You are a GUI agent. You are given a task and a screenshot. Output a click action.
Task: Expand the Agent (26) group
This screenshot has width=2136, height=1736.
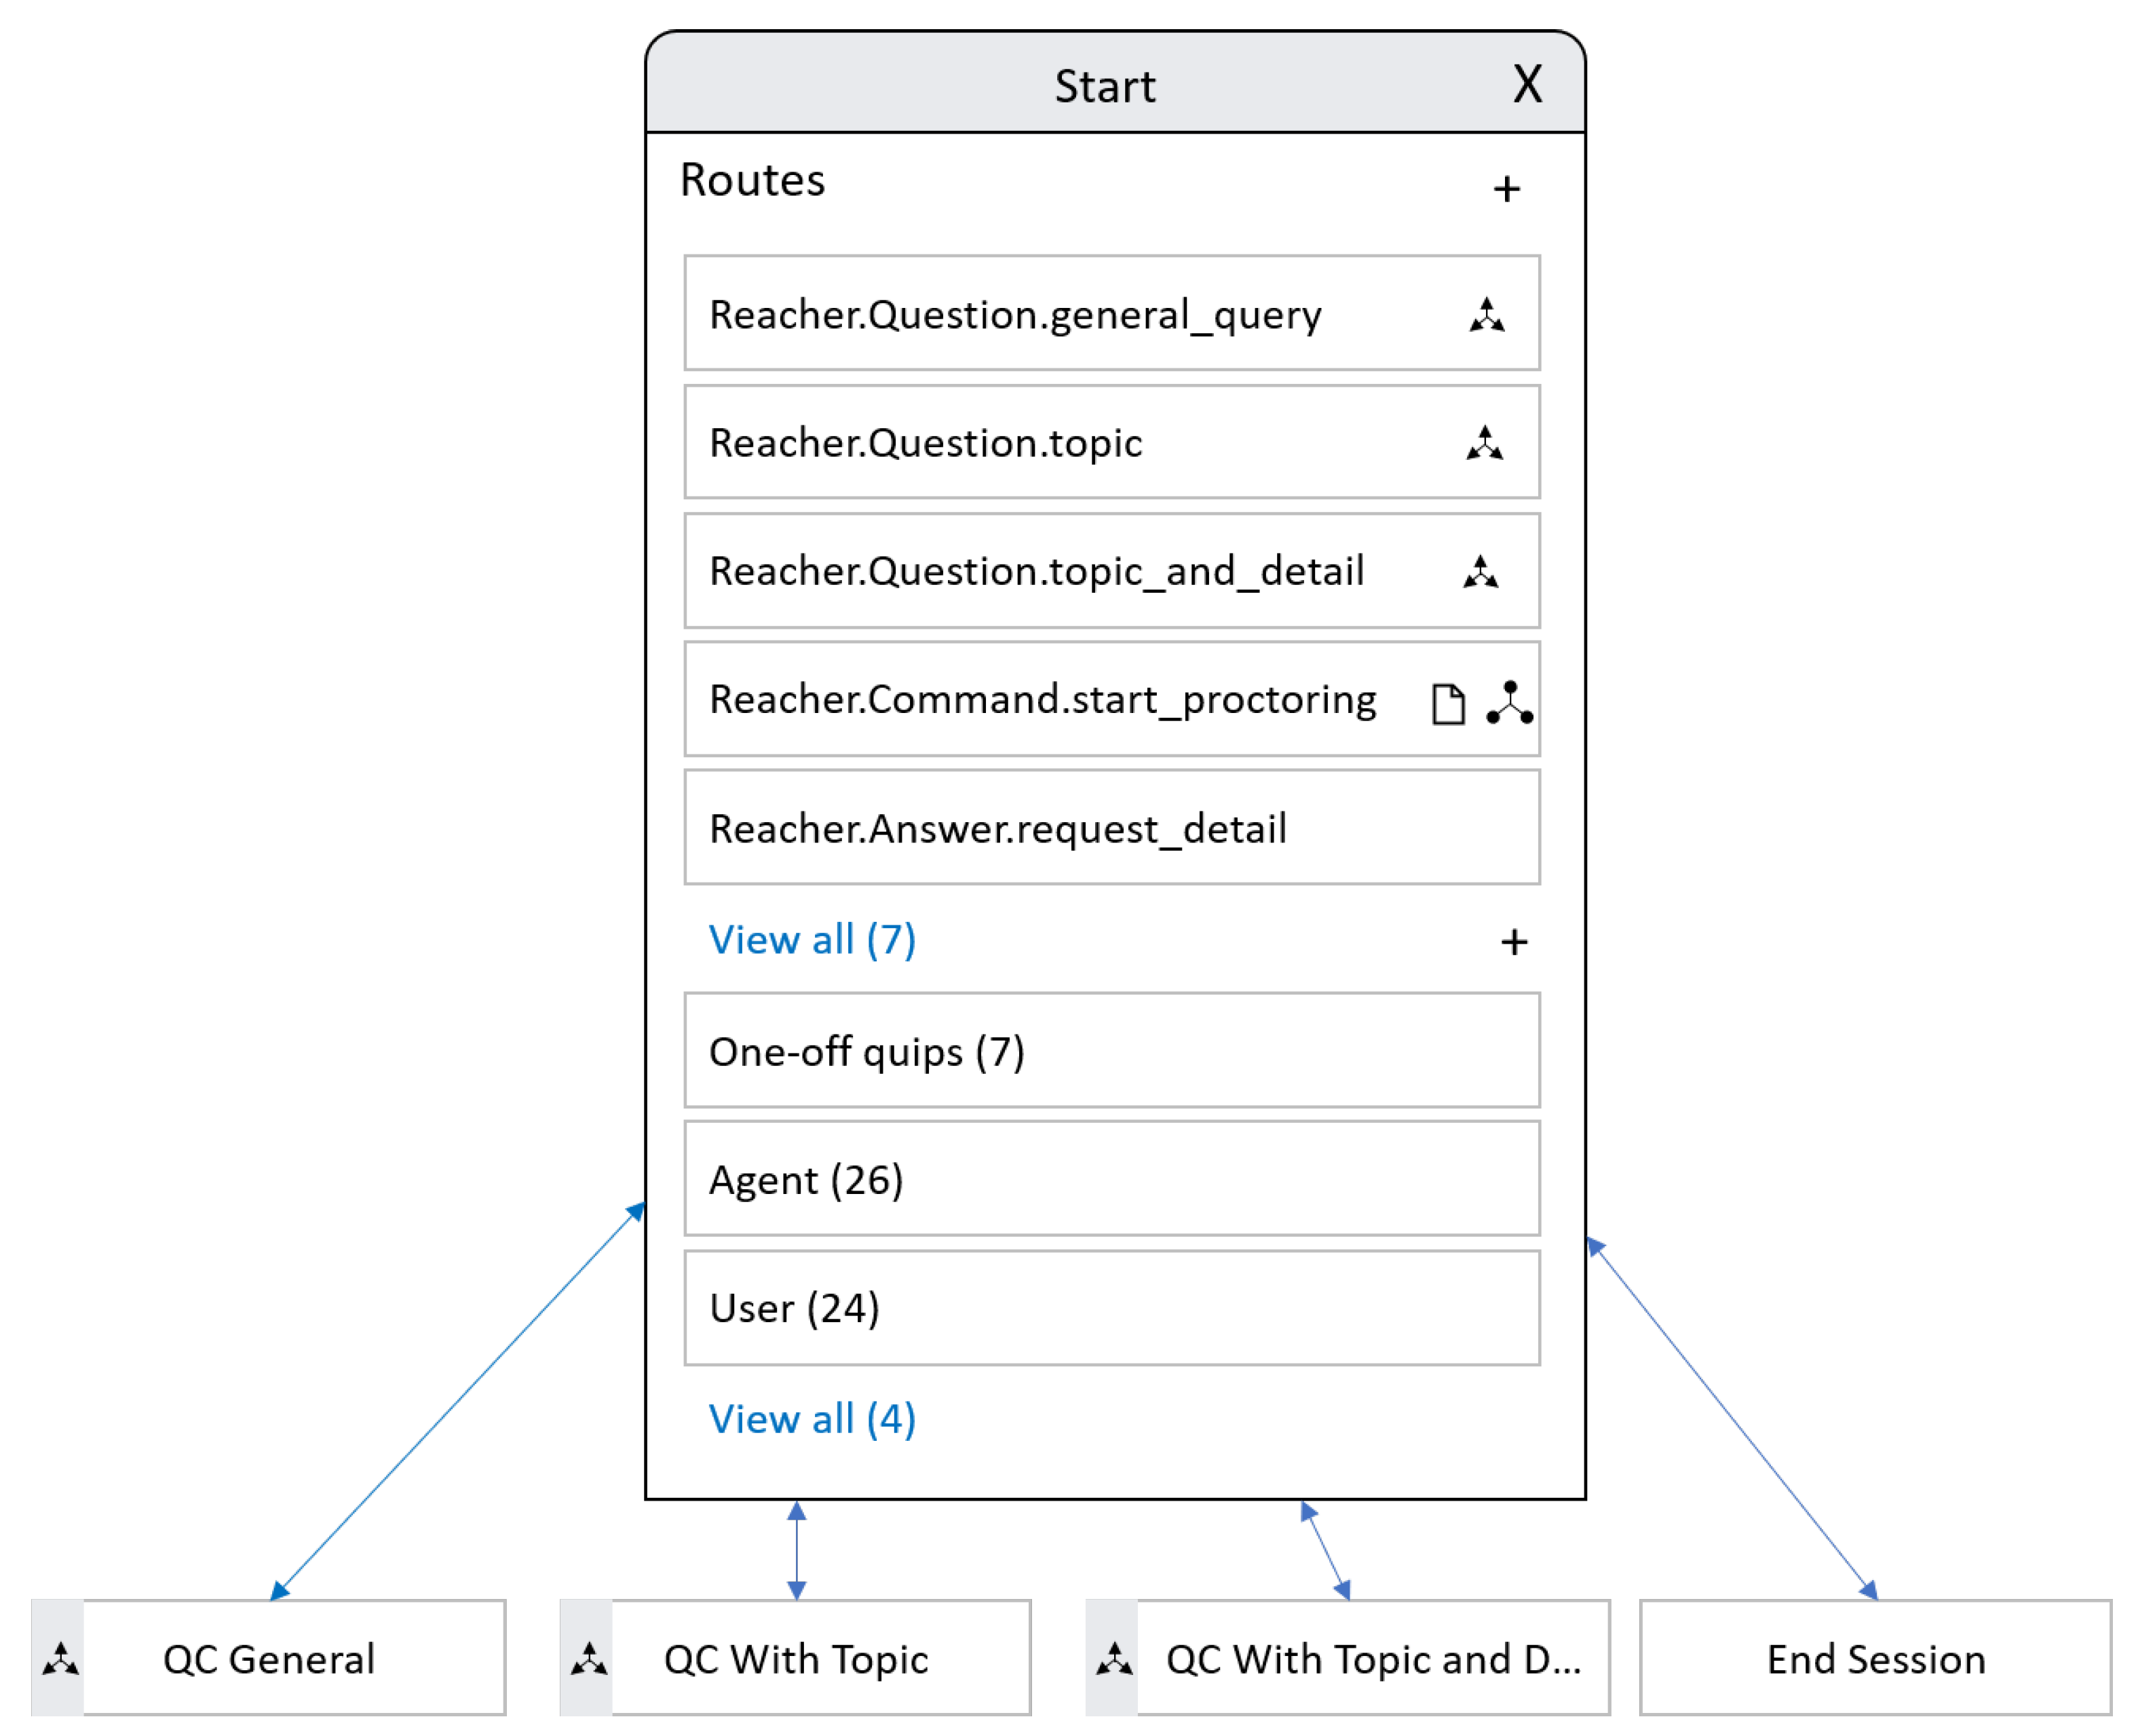[x=1110, y=1179]
